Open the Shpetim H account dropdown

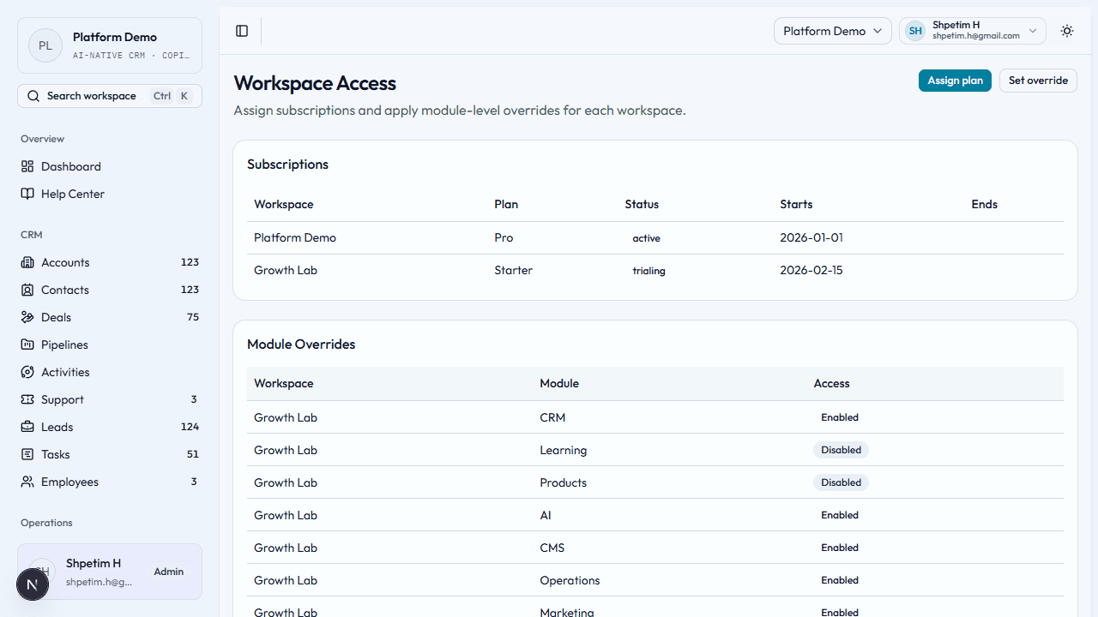click(x=972, y=31)
